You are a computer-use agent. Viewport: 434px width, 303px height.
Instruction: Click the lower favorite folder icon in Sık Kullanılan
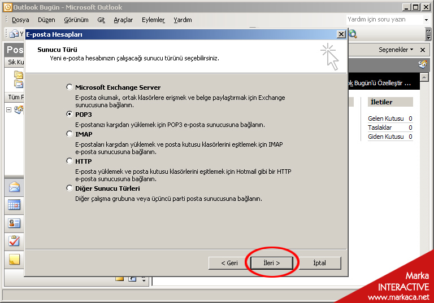19,84
